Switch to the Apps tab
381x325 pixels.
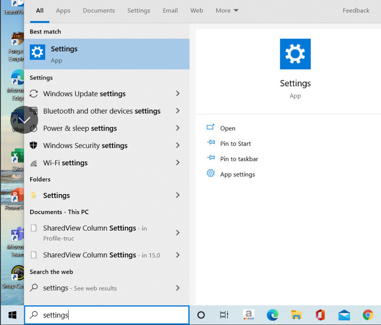(x=63, y=10)
